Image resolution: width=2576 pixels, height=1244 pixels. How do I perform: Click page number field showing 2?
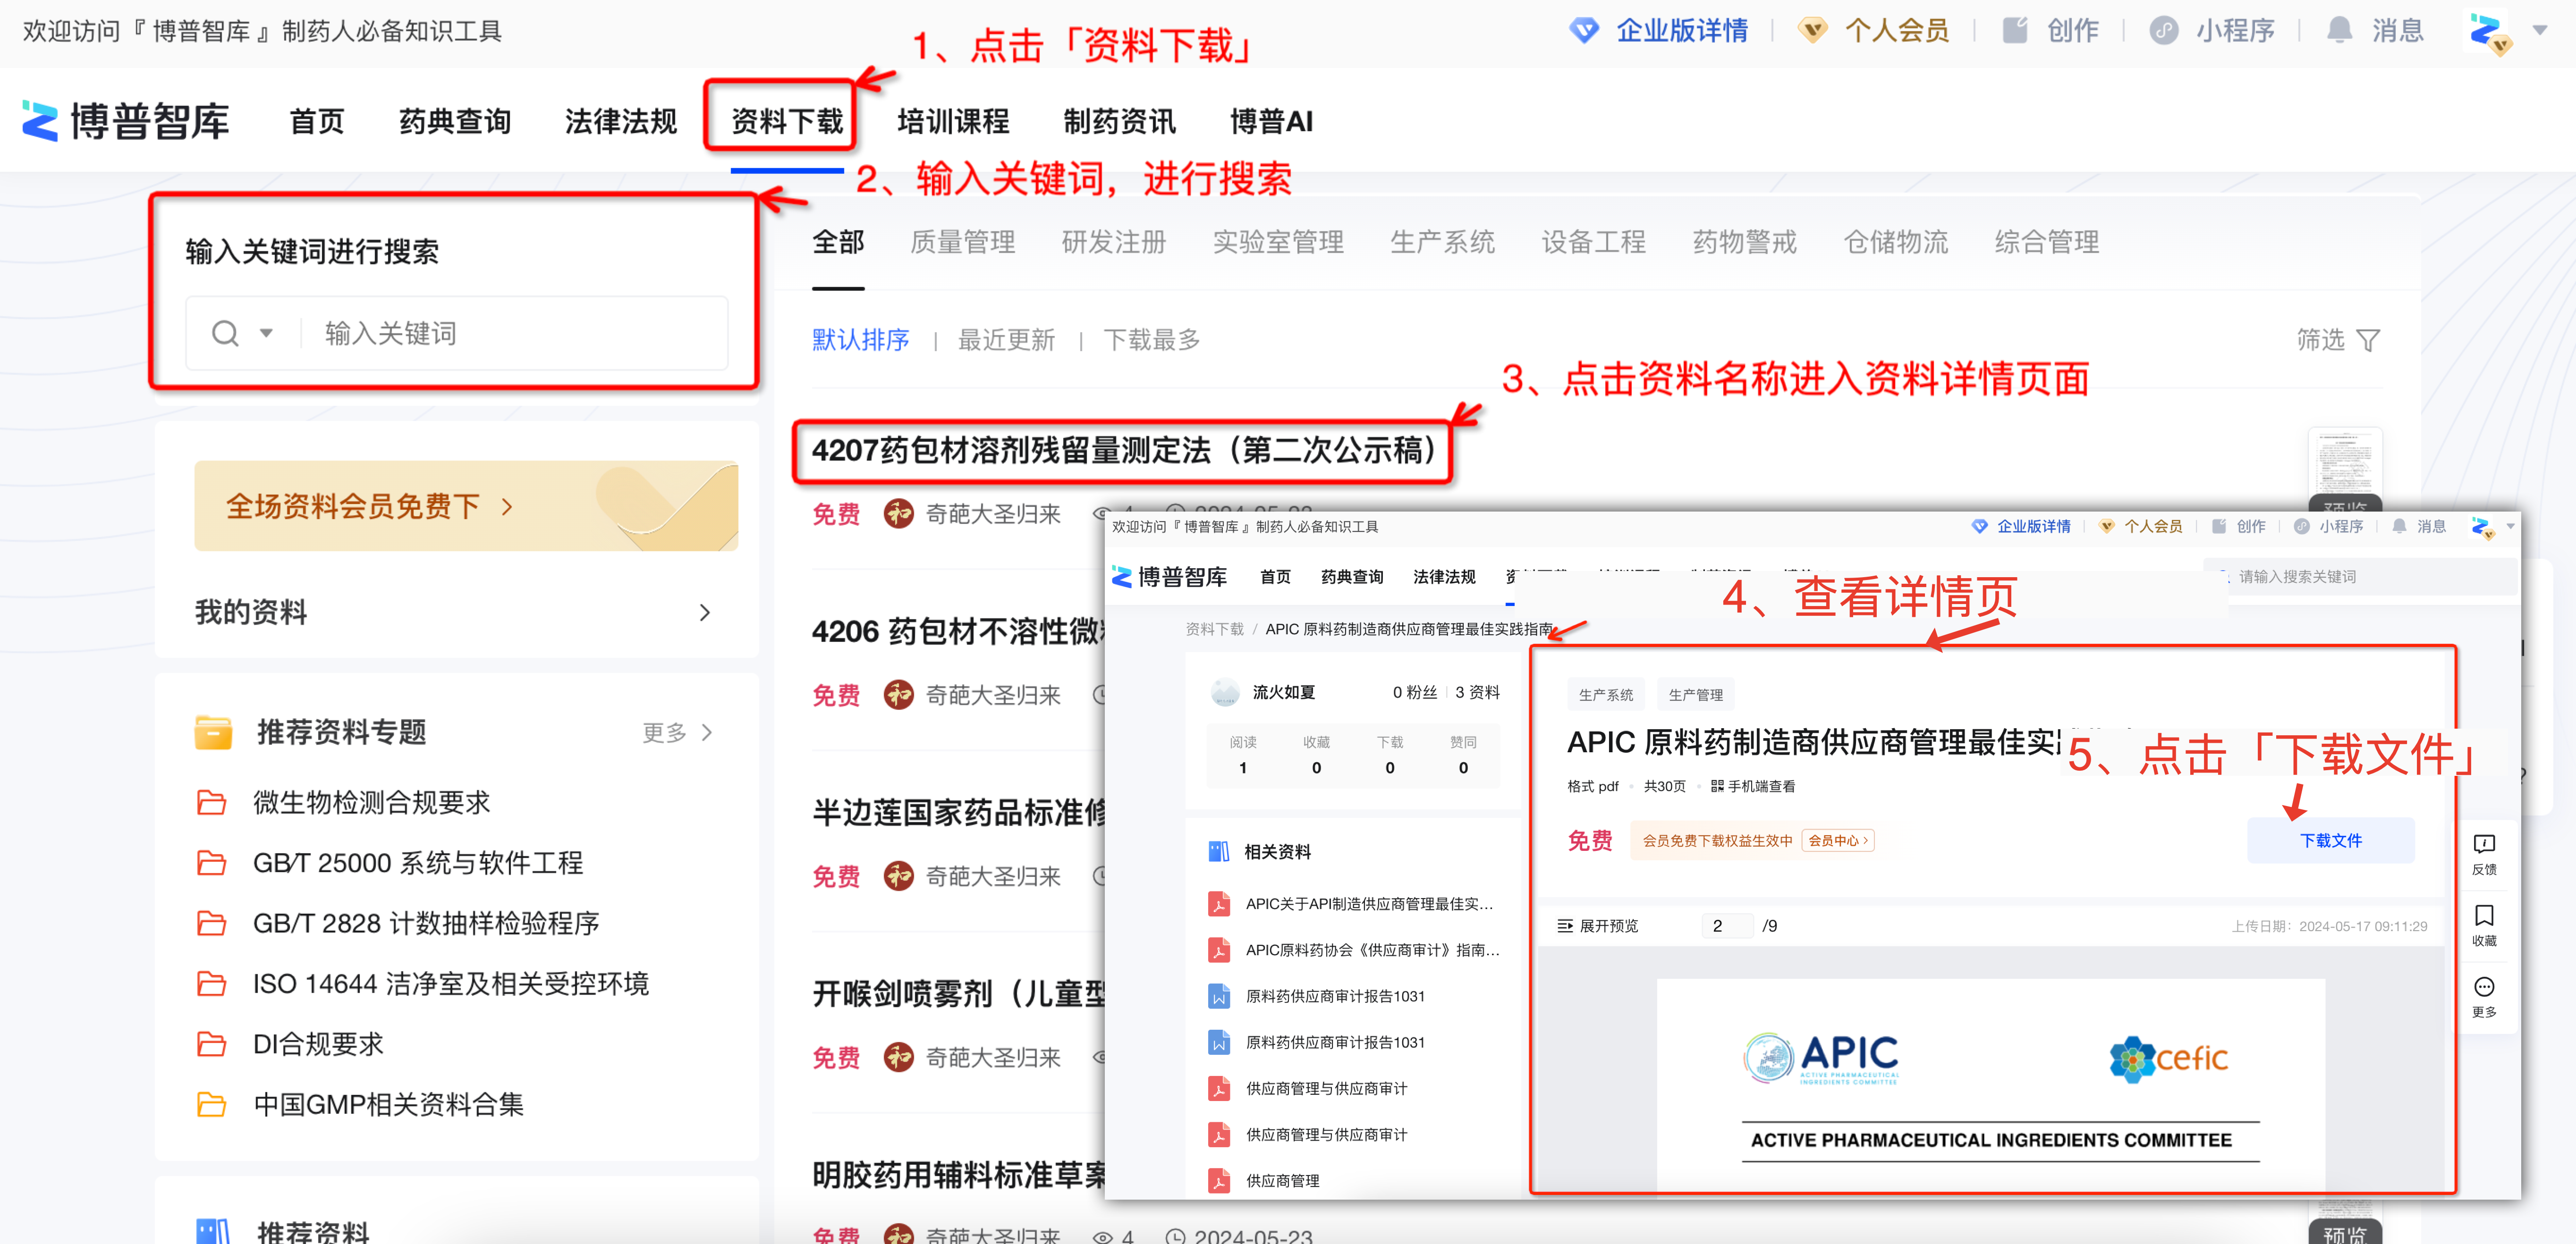pos(1727,926)
